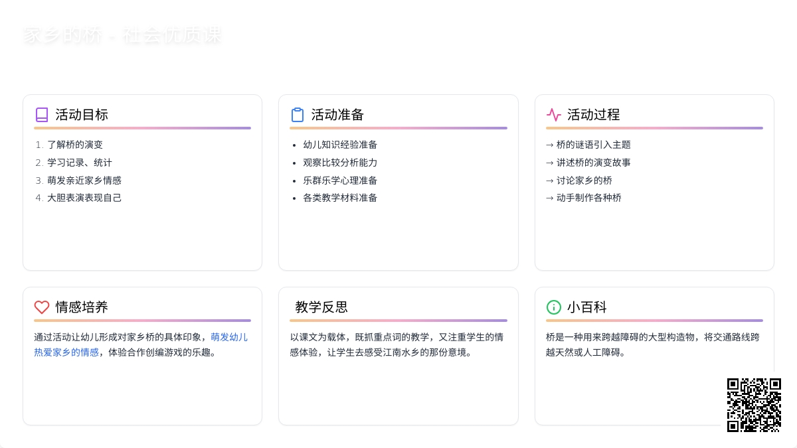797x448 pixels.
Task: Click bullet 观察比较分析能力
Action: click(x=340, y=163)
